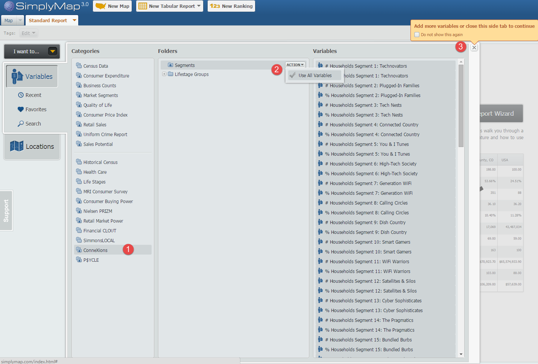Image resolution: width=538 pixels, height=364 pixels.
Task: Open the Support side tab
Action: 6,211
